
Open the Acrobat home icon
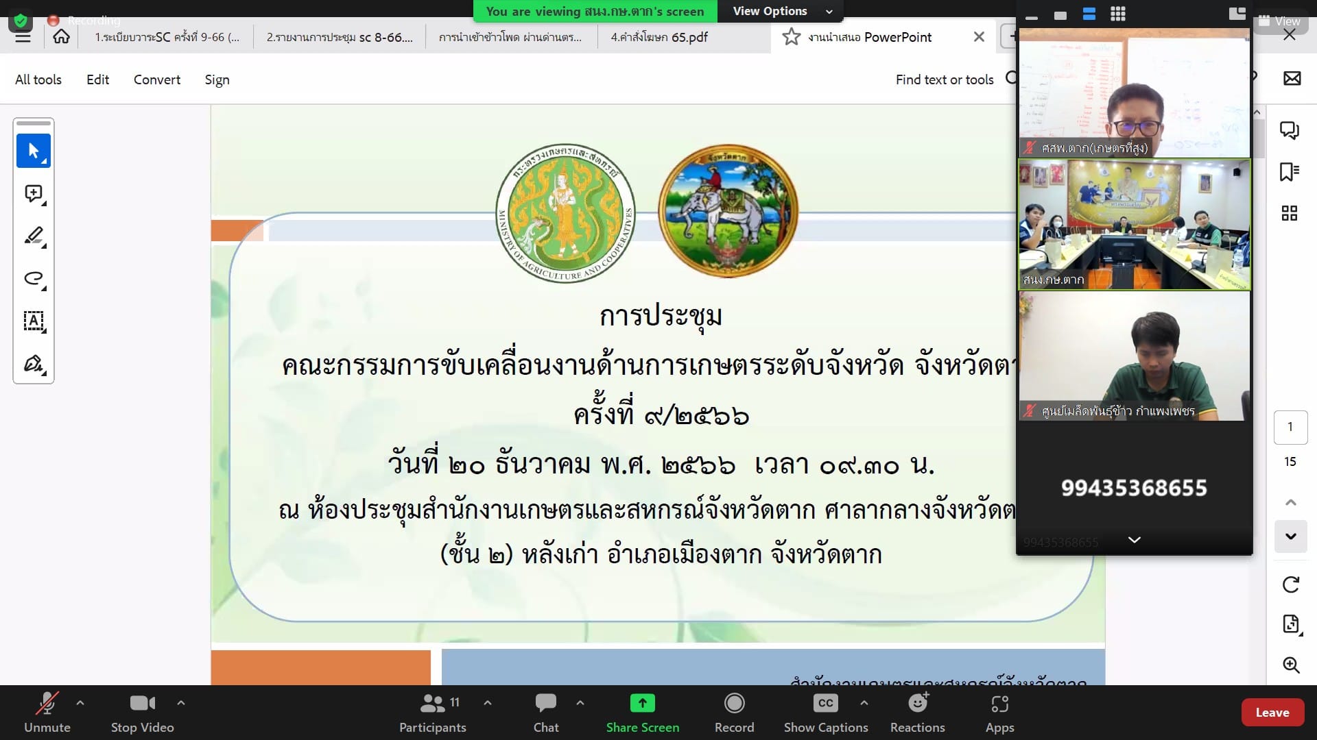[x=61, y=37]
